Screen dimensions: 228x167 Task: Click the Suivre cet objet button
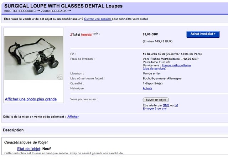click(156, 100)
